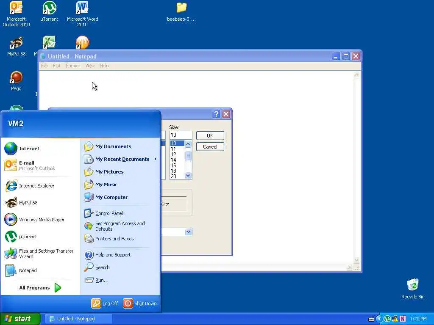Launch µTorrent from Start menu list
The height and width of the screenshot is (325, 434).
[40, 237]
